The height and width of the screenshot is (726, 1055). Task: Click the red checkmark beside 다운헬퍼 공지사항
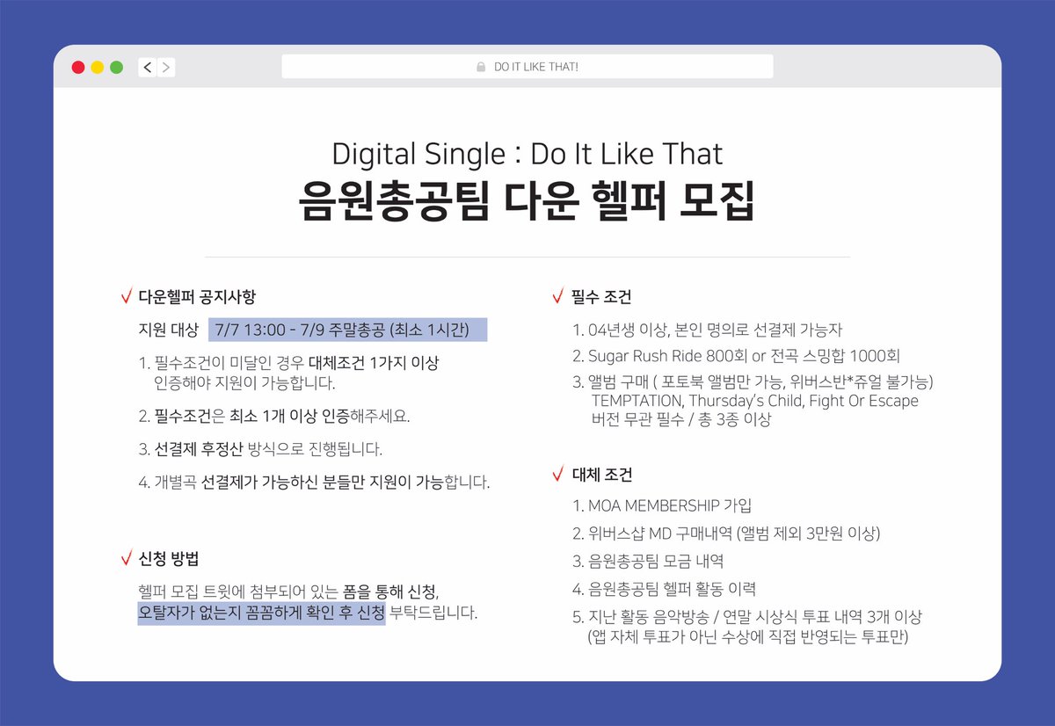point(127,296)
